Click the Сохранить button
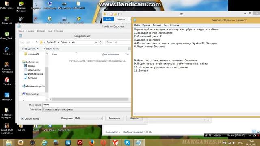 point(114,118)
